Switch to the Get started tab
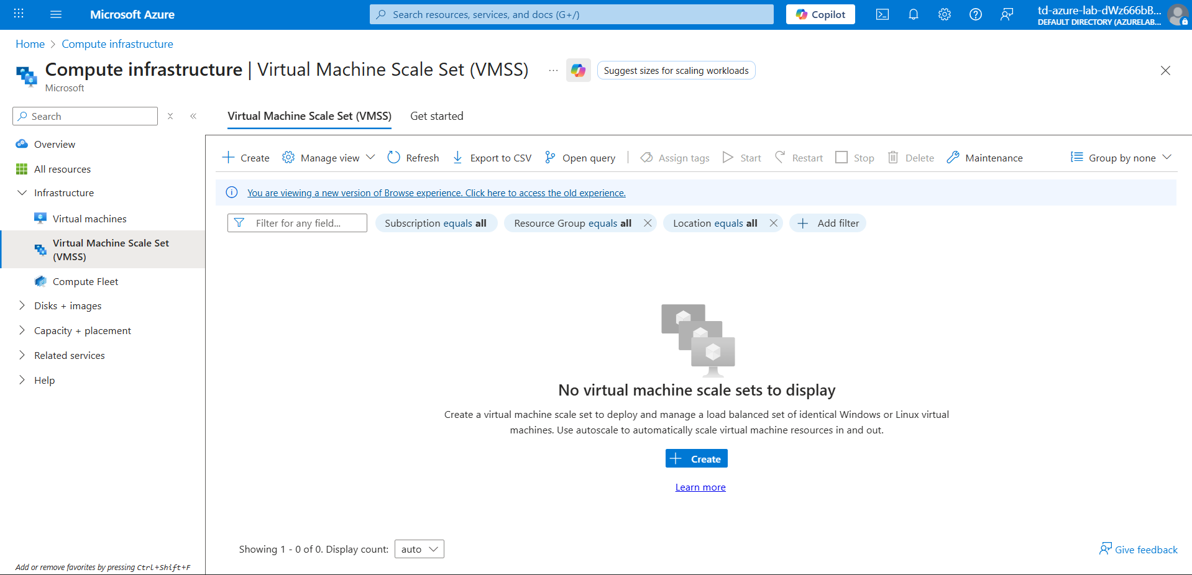 pyautogui.click(x=436, y=116)
